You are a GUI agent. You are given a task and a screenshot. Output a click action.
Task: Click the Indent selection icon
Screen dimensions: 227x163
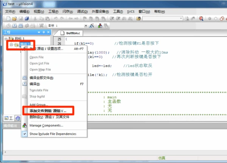(x=112, y=19)
